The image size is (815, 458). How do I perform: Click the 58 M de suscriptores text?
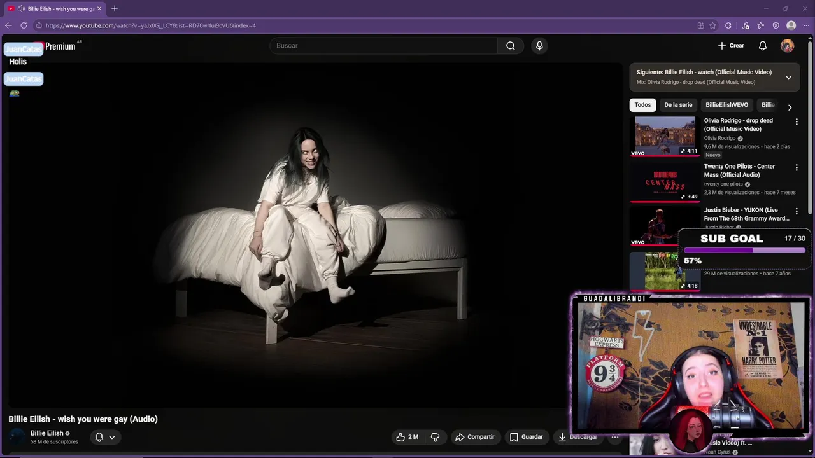coord(54,442)
